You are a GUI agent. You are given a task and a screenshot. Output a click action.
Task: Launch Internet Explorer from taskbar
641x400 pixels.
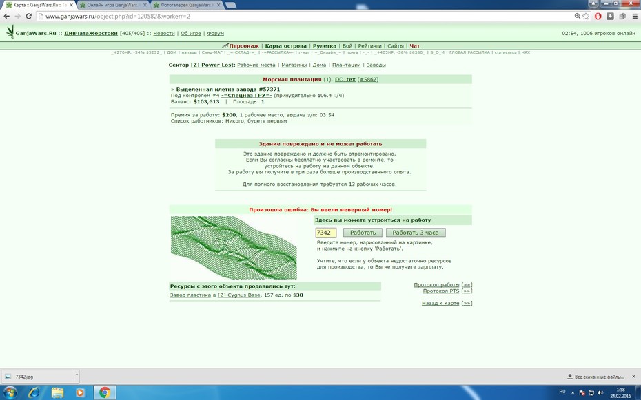tap(34, 392)
